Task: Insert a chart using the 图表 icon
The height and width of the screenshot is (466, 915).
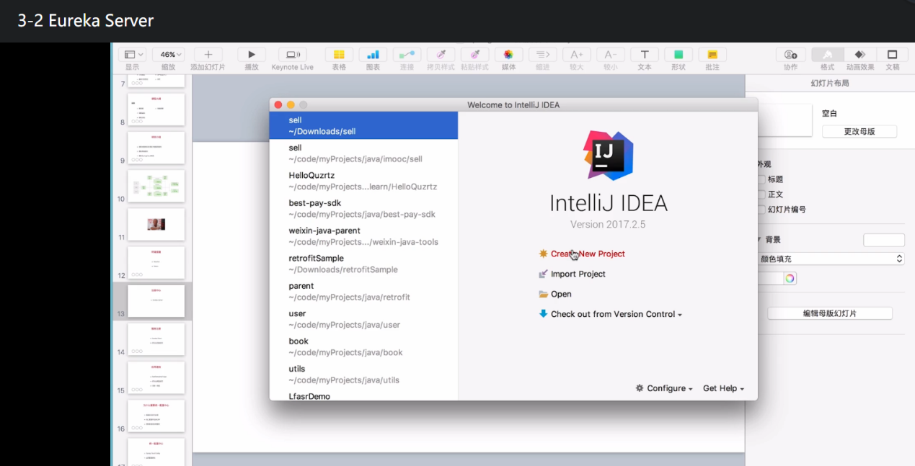Action: pos(373,55)
